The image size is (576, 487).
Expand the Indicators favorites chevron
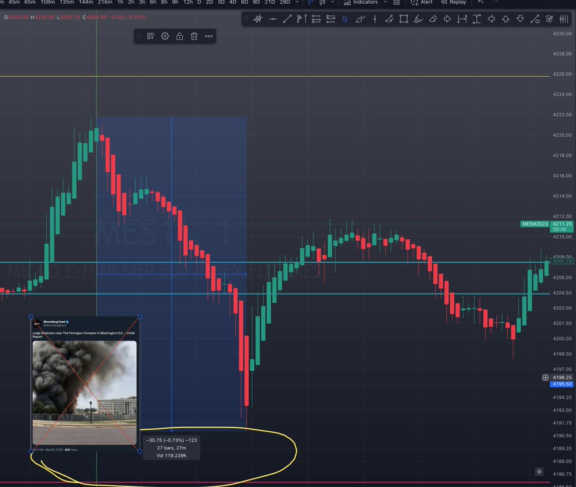pyautogui.click(x=385, y=2)
